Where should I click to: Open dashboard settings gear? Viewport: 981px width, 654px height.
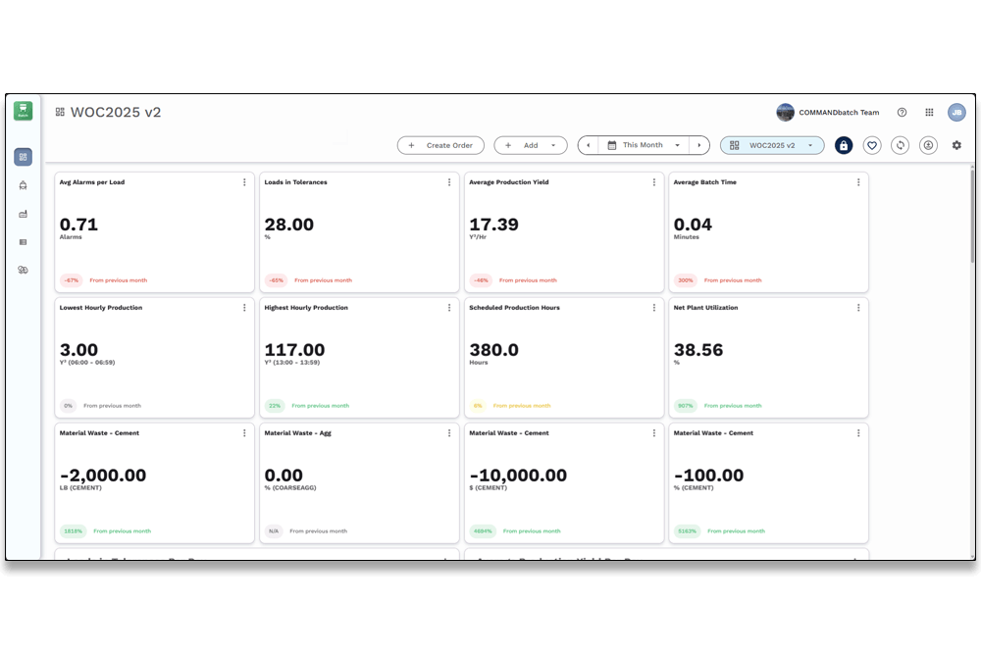click(x=956, y=145)
